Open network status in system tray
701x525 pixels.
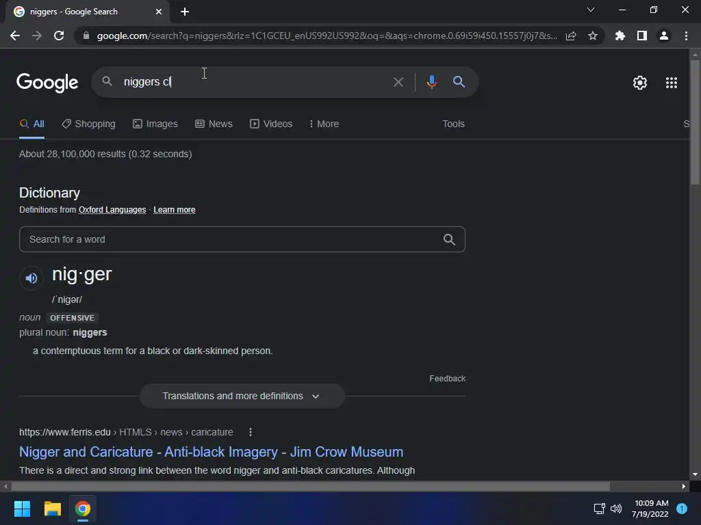tap(599, 509)
